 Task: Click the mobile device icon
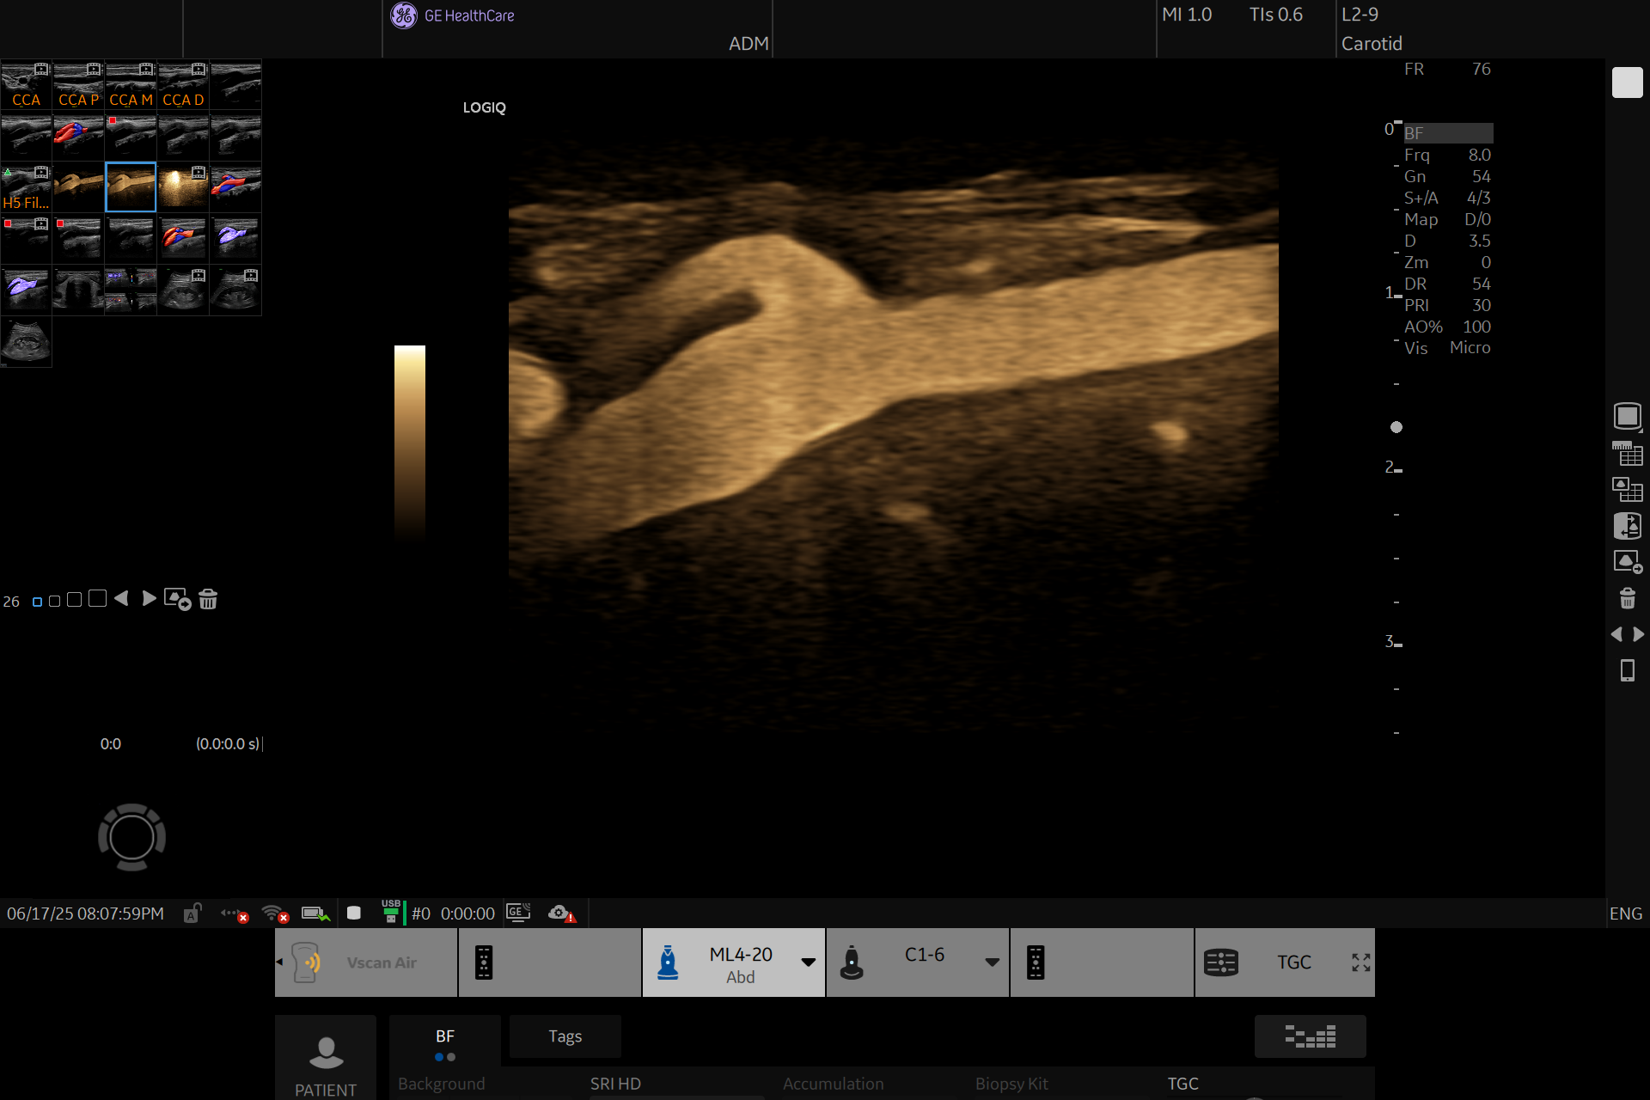(1627, 670)
